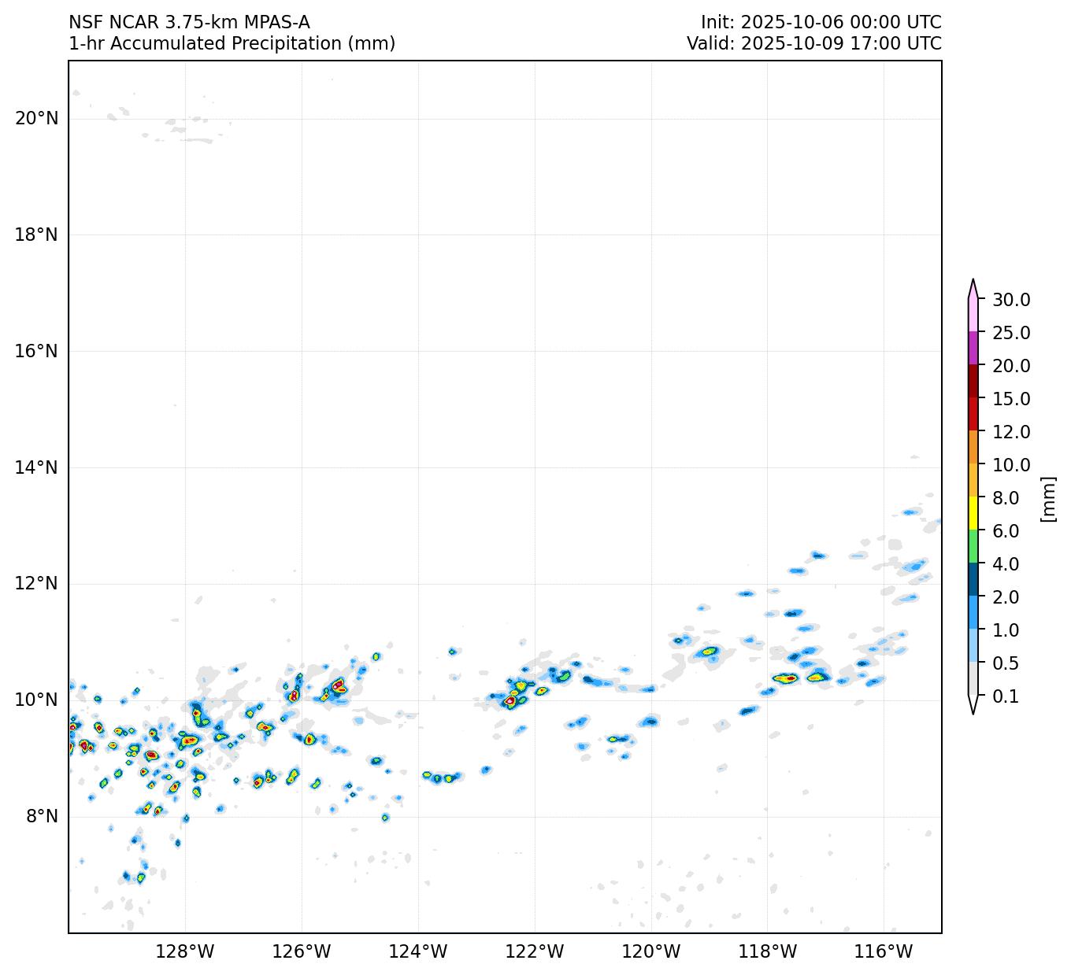Click the Valid 2025-10-09 17:00 UTC timestamp
Screen dimensions: 1071x975
(x=813, y=43)
